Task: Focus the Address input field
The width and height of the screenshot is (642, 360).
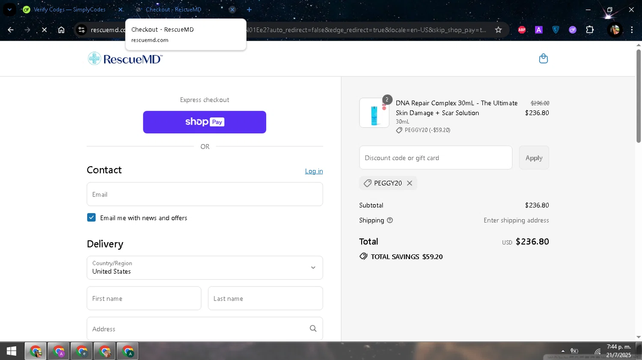Action: [205, 329]
